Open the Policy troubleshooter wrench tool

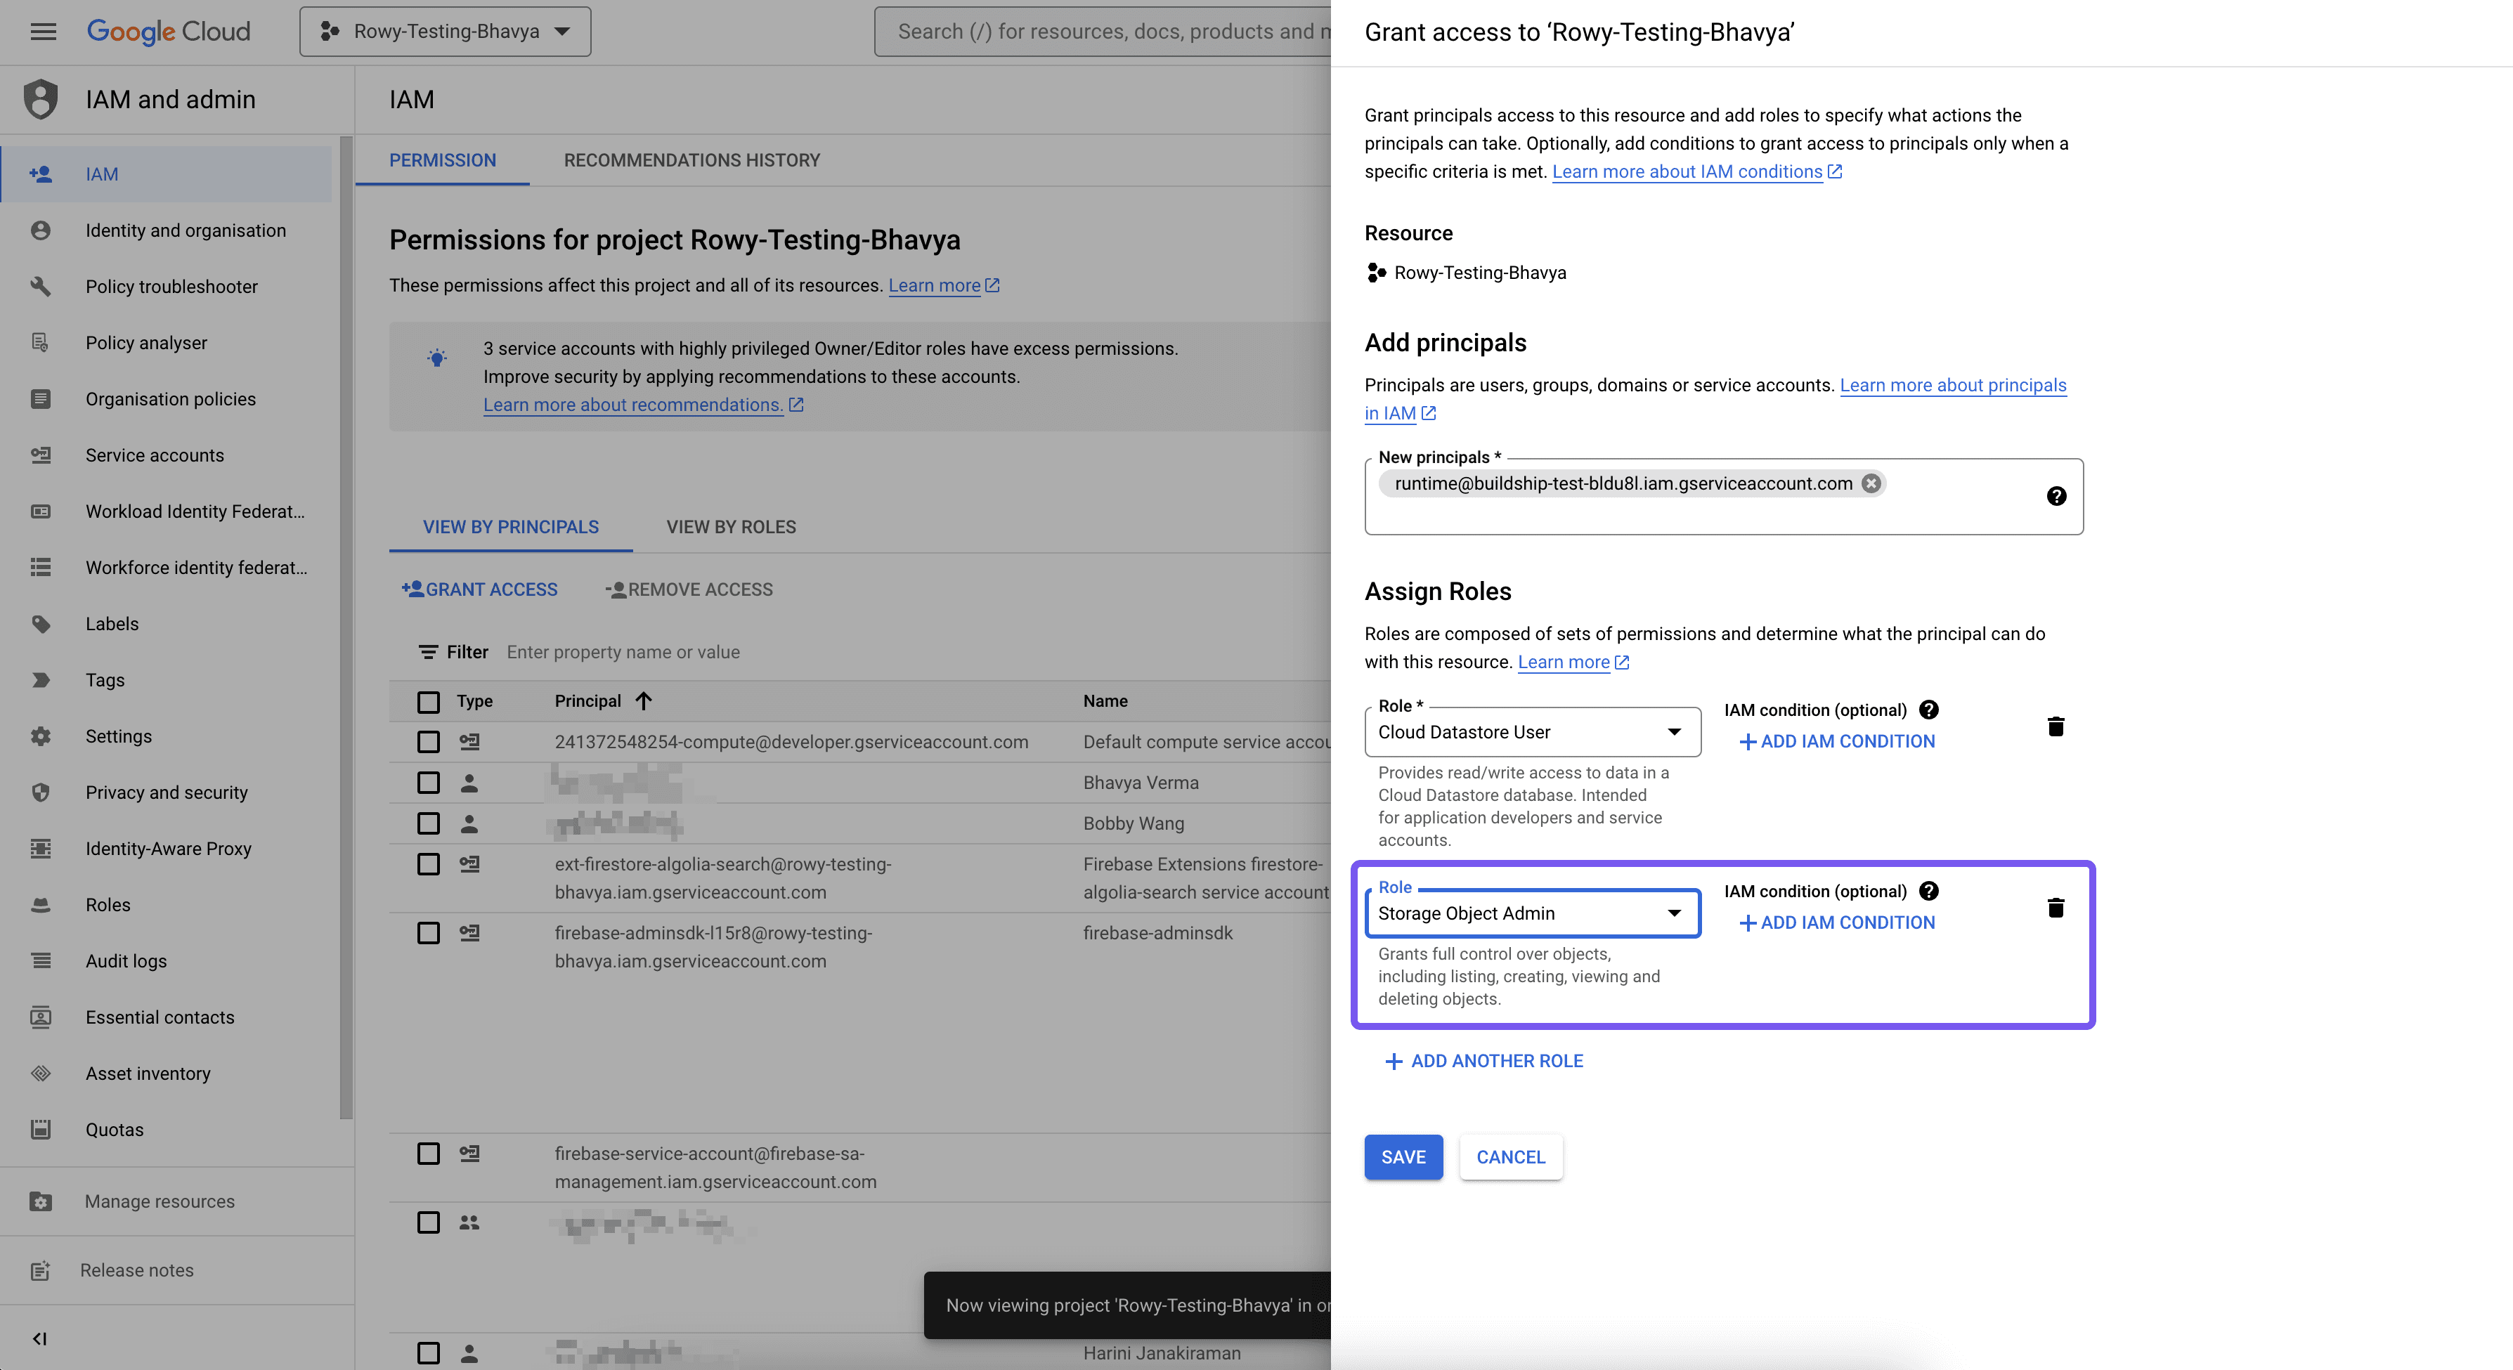pos(171,286)
